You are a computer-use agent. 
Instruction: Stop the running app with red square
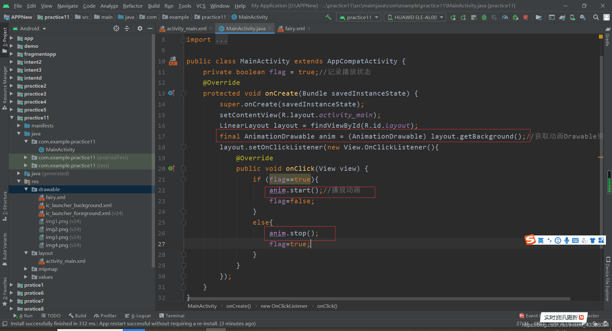pyautogui.click(x=526, y=17)
